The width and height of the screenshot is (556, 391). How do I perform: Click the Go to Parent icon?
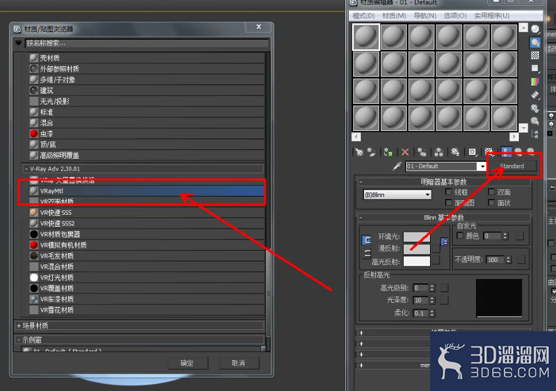click(x=518, y=152)
